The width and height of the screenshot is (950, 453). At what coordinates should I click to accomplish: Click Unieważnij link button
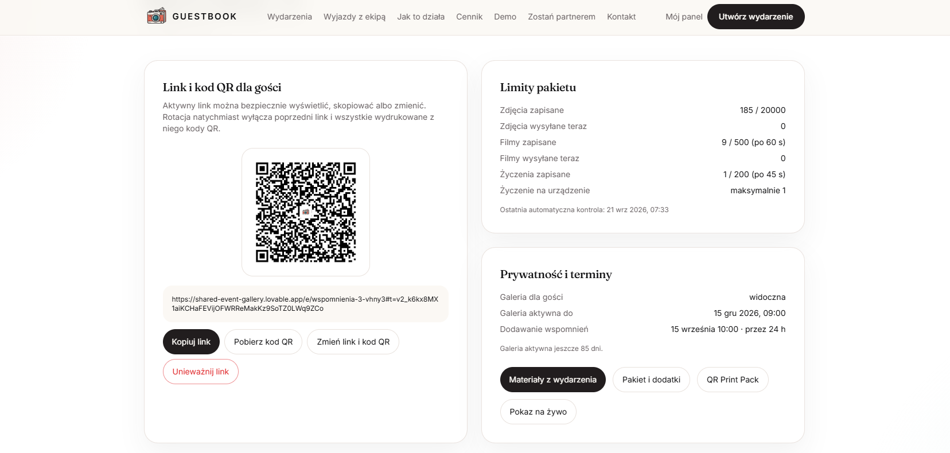tap(201, 372)
